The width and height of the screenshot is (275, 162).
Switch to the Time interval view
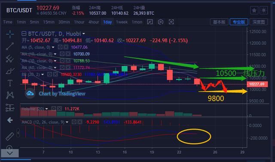(x=8, y=22)
